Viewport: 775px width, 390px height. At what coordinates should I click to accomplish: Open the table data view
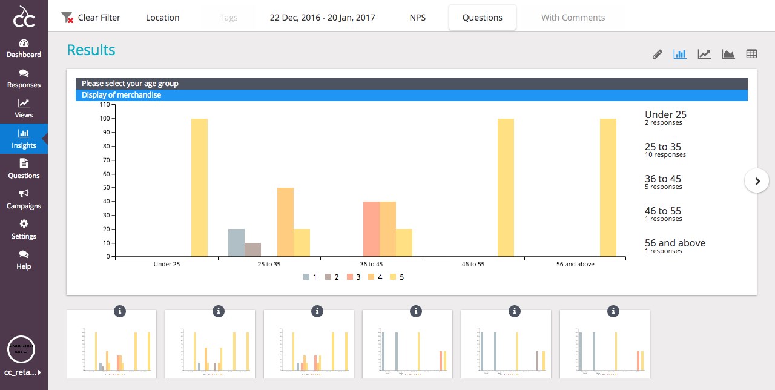click(x=751, y=54)
